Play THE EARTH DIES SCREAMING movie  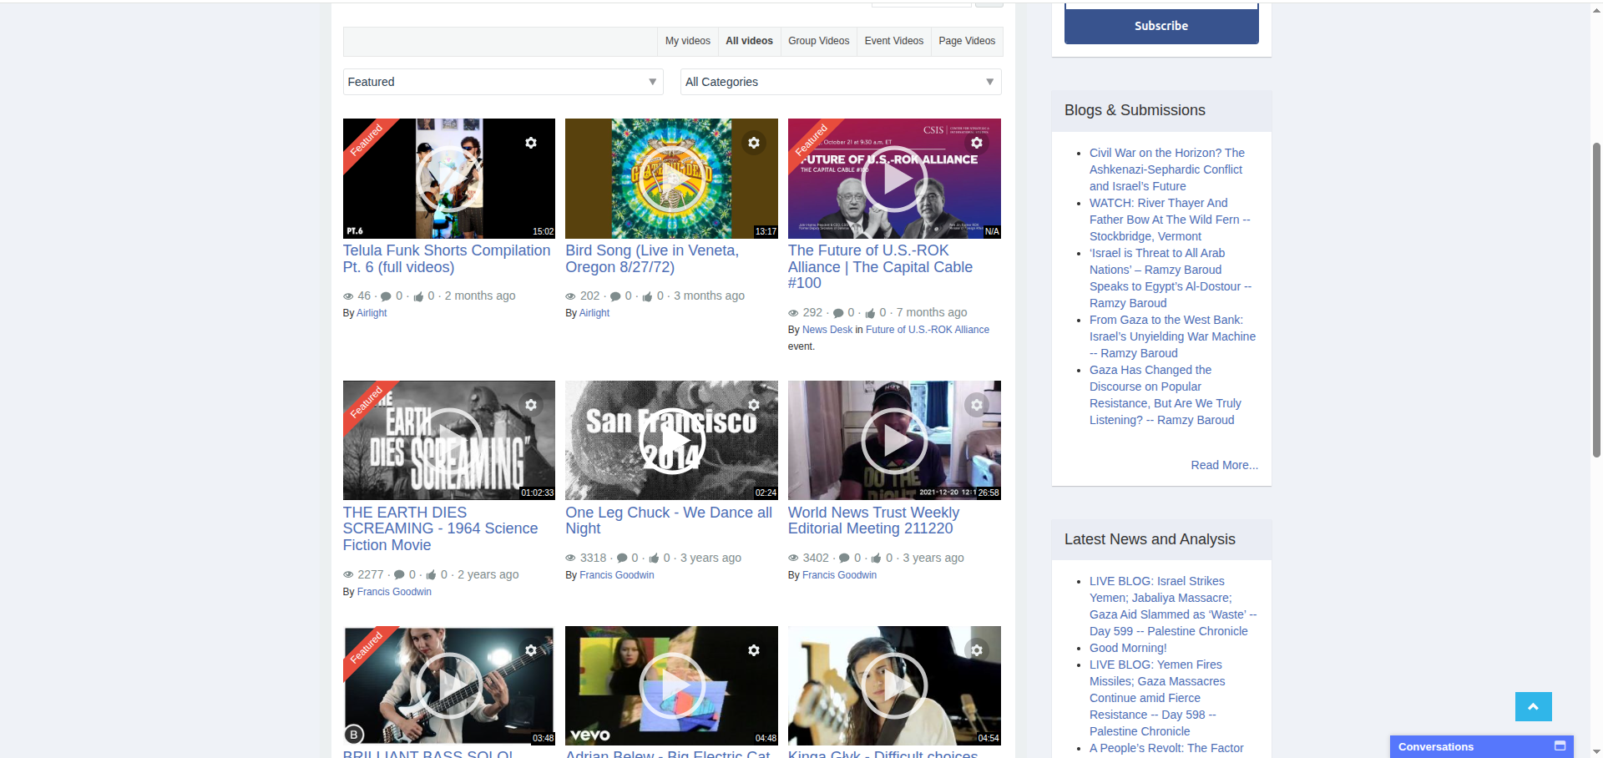coord(449,441)
